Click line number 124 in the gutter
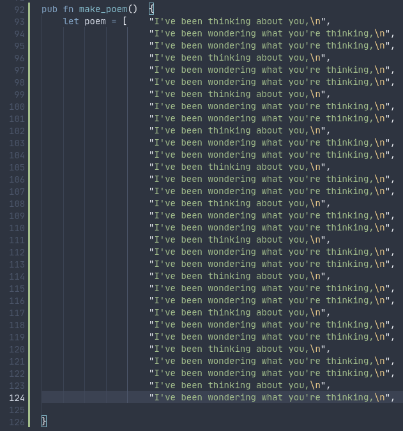Screen dimensions: 403x431 point(16,397)
